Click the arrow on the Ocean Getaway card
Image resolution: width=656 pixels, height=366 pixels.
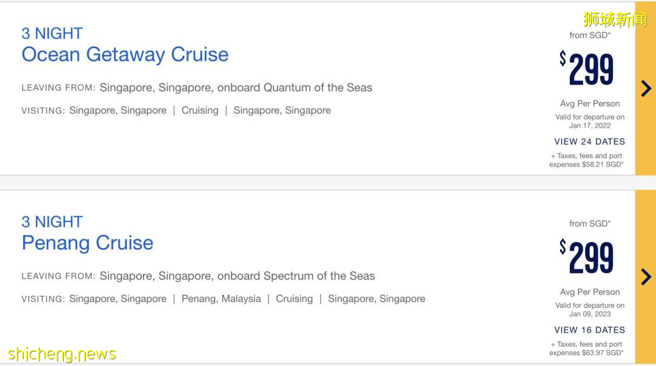coord(646,89)
